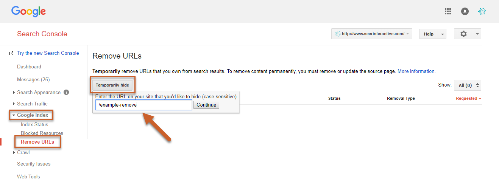Click the notifications bell icon
This screenshot has width=499, height=192.
point(465,11)
